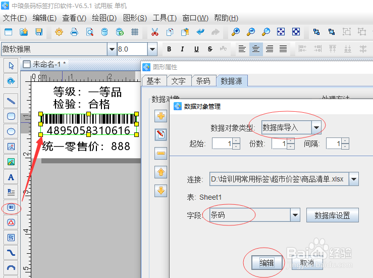Select the arrow selection tool

click(x=11, y=66)
